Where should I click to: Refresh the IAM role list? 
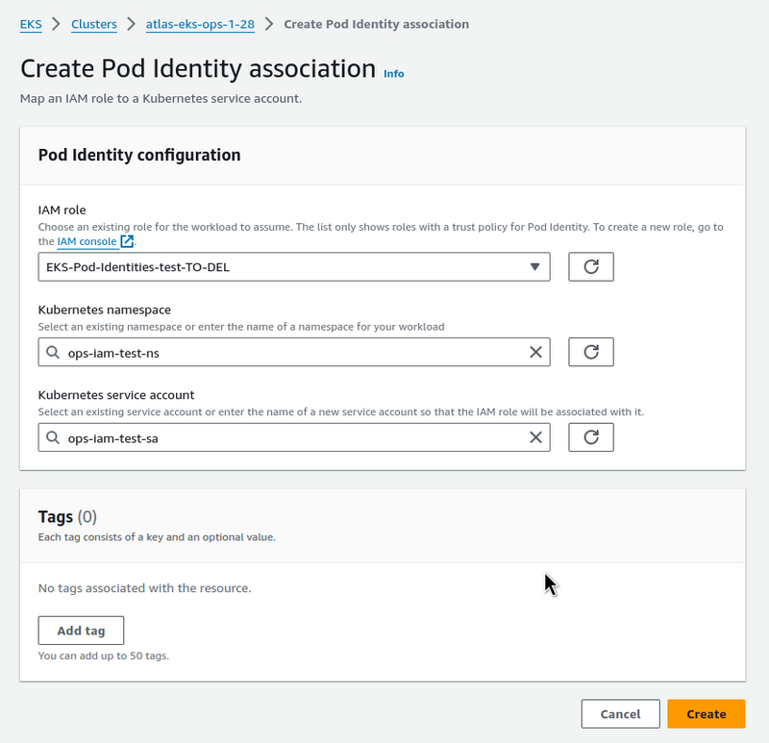[591, 267]
